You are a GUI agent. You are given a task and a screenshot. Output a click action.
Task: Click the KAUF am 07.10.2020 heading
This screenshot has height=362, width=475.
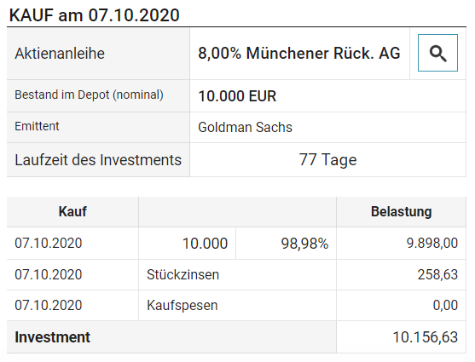[94, 15]
